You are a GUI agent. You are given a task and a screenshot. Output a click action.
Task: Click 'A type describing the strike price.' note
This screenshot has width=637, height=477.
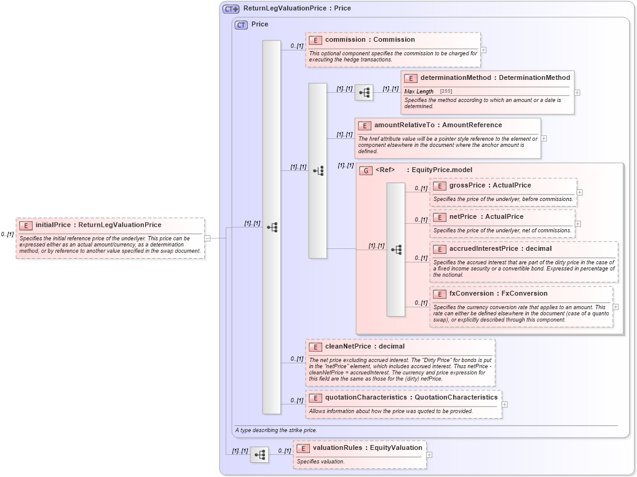(276, 430)
